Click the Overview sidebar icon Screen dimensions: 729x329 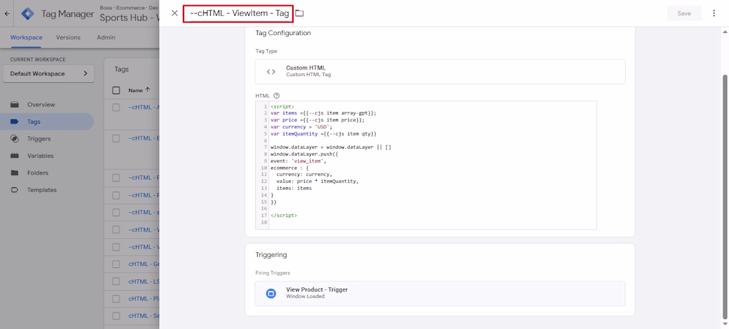point(15,105)
